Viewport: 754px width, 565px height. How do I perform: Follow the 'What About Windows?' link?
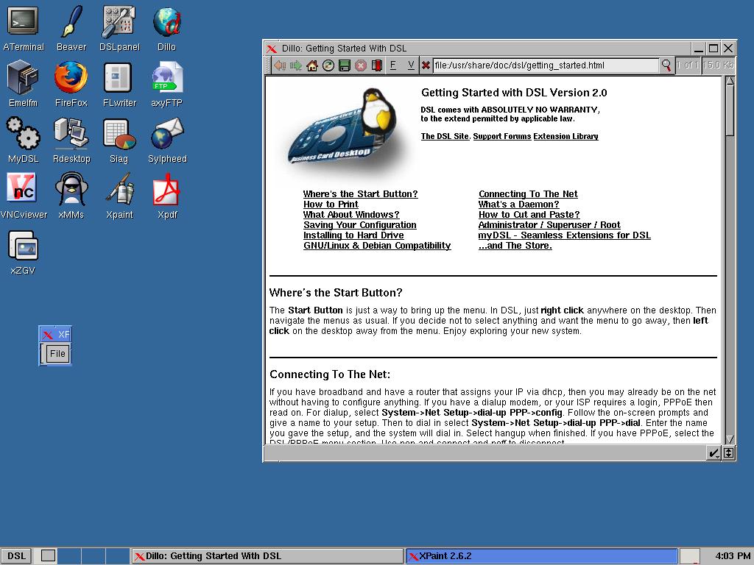351,214
